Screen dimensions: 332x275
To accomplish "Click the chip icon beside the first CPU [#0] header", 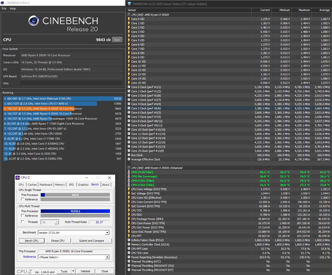I will (x=129, y=15).
